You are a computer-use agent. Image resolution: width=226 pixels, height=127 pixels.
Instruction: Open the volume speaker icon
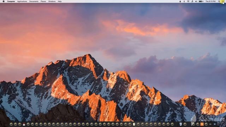(x=196, y=1)
